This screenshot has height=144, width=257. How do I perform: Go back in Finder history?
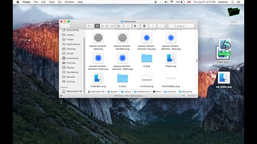(x=63, y=26)
